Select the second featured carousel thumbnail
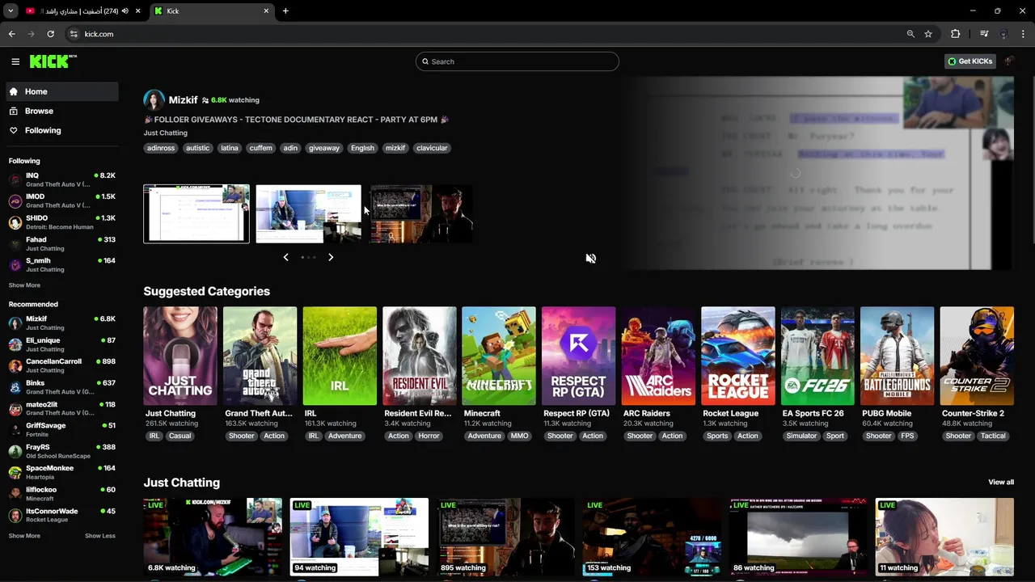The height and width of the screenshot is (582, 1035). point(309,213)
